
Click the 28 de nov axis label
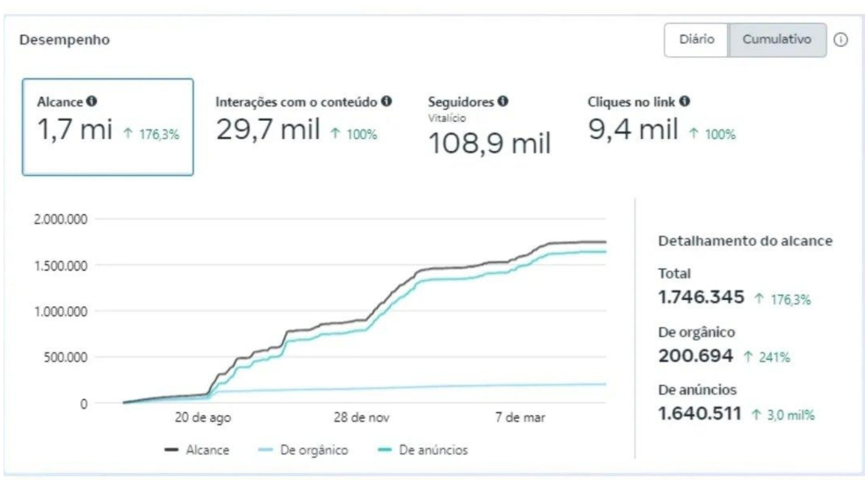361,417
